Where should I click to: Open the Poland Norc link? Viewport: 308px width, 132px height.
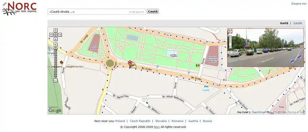pos(120,121)
